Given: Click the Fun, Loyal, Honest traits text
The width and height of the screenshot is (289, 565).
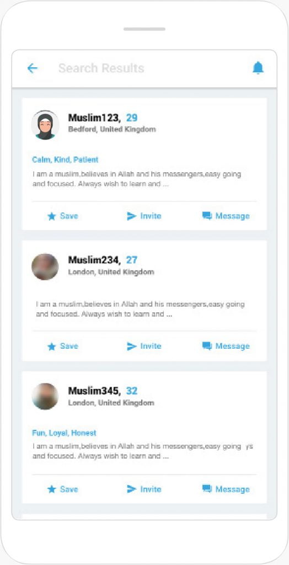Looking at the screenshot, I should point(64,433).
